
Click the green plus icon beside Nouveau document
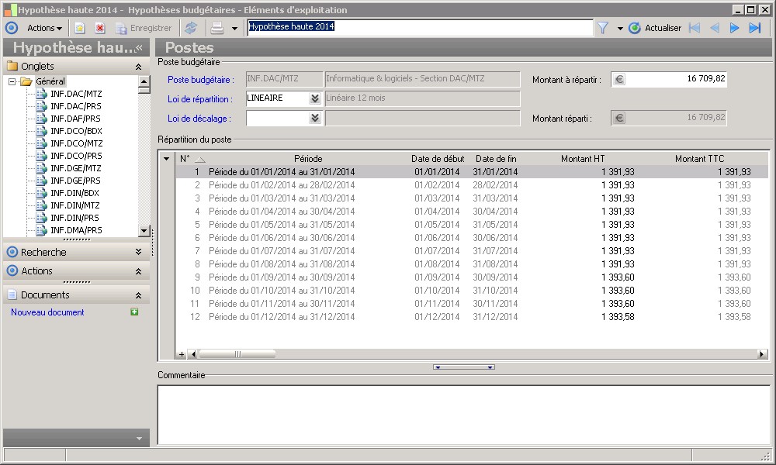coord(134,312)
